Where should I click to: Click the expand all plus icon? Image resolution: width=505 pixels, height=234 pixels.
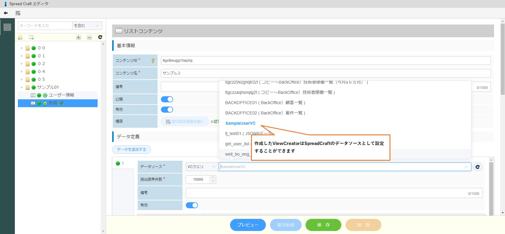point(79,37)
